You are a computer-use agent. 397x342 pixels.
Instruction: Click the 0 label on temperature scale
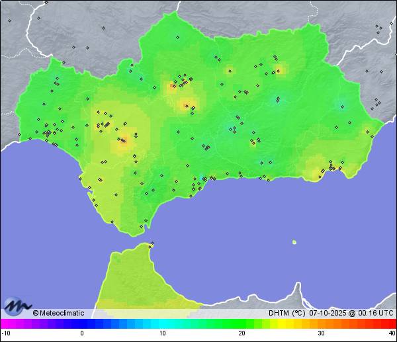pos(82,333)
